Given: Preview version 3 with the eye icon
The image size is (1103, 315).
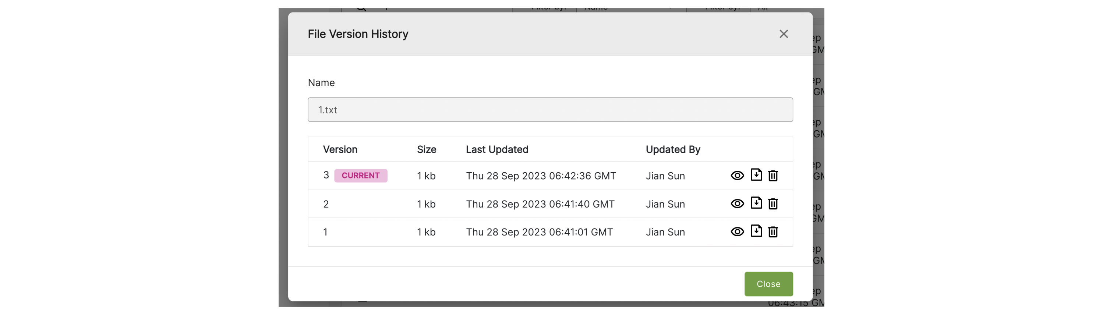Looking at the screenshot, I should (737, 176).
